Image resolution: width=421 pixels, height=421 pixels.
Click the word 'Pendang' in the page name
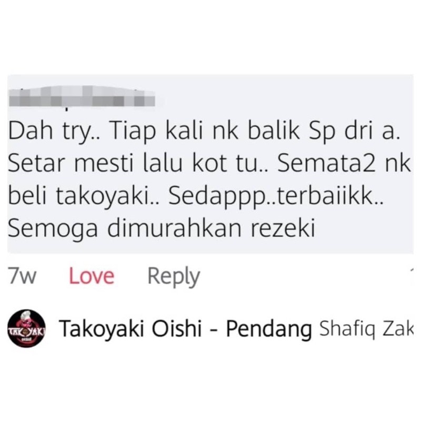click(269, 328)
